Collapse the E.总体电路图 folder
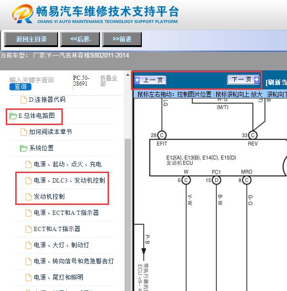This screenshot has width=287, height=291. 36,116
